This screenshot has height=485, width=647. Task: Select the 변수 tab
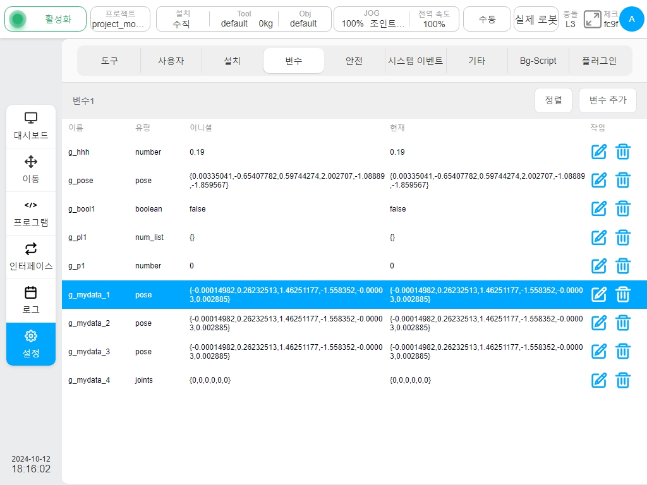[x=293, y=61]
